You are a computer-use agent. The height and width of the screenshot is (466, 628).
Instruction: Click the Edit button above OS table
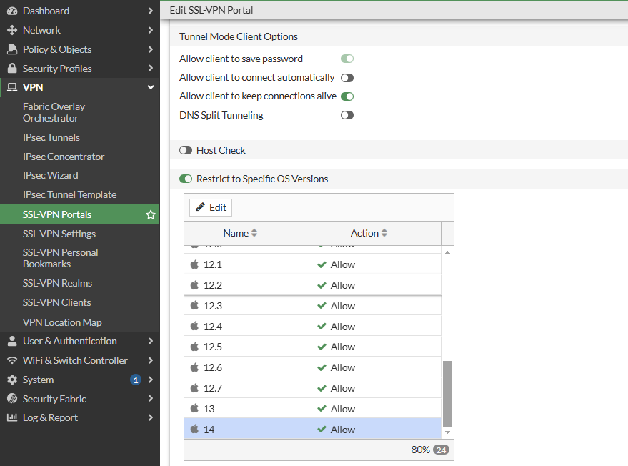point(211,207)
